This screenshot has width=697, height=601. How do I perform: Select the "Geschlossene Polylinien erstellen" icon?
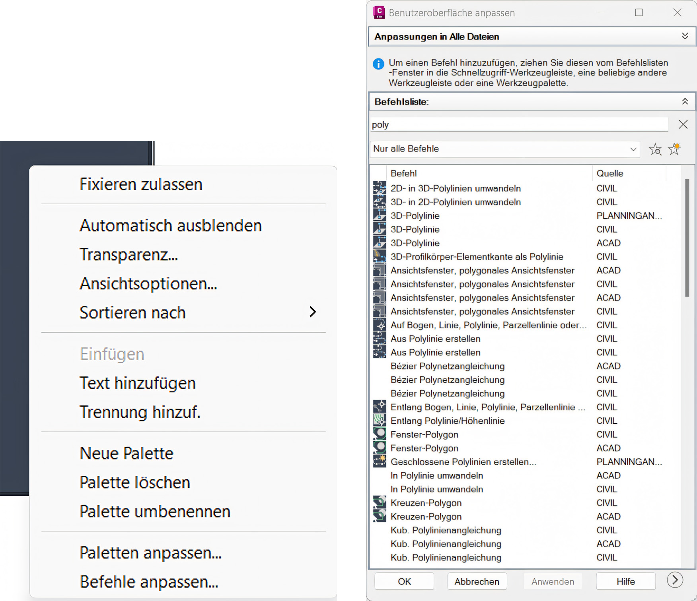tap(380, 461)
